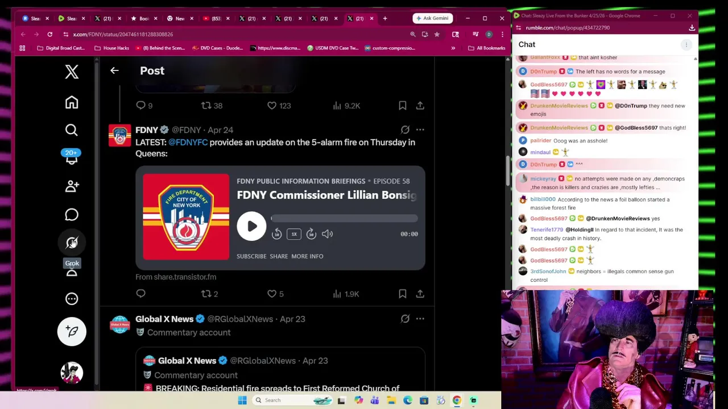
Task: Bookmark the FDNY post
Action: click(403, 294)
